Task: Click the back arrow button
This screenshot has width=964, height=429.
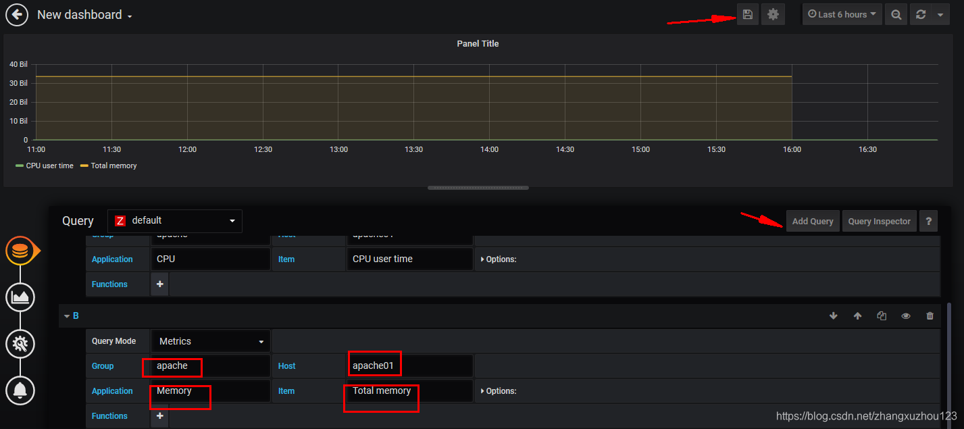Action: click(17, 14)
